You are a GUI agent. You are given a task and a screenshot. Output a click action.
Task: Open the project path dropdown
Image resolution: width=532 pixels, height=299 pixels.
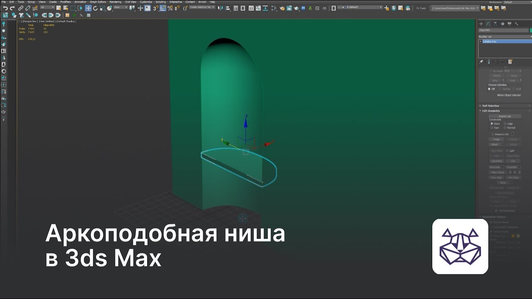tap(455, 8)
